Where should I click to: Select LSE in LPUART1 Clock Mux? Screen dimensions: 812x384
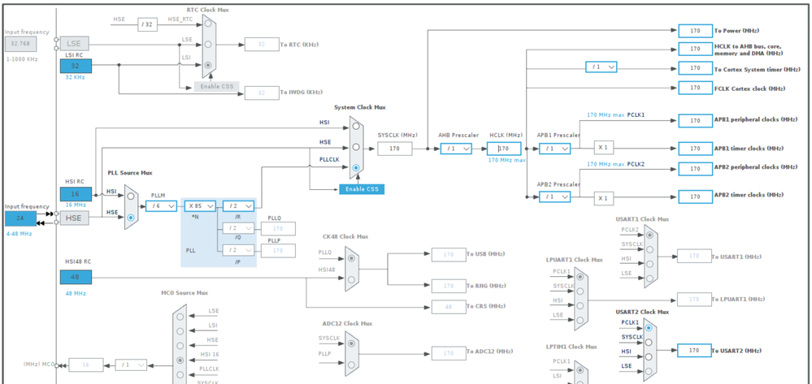coord(580,320)
